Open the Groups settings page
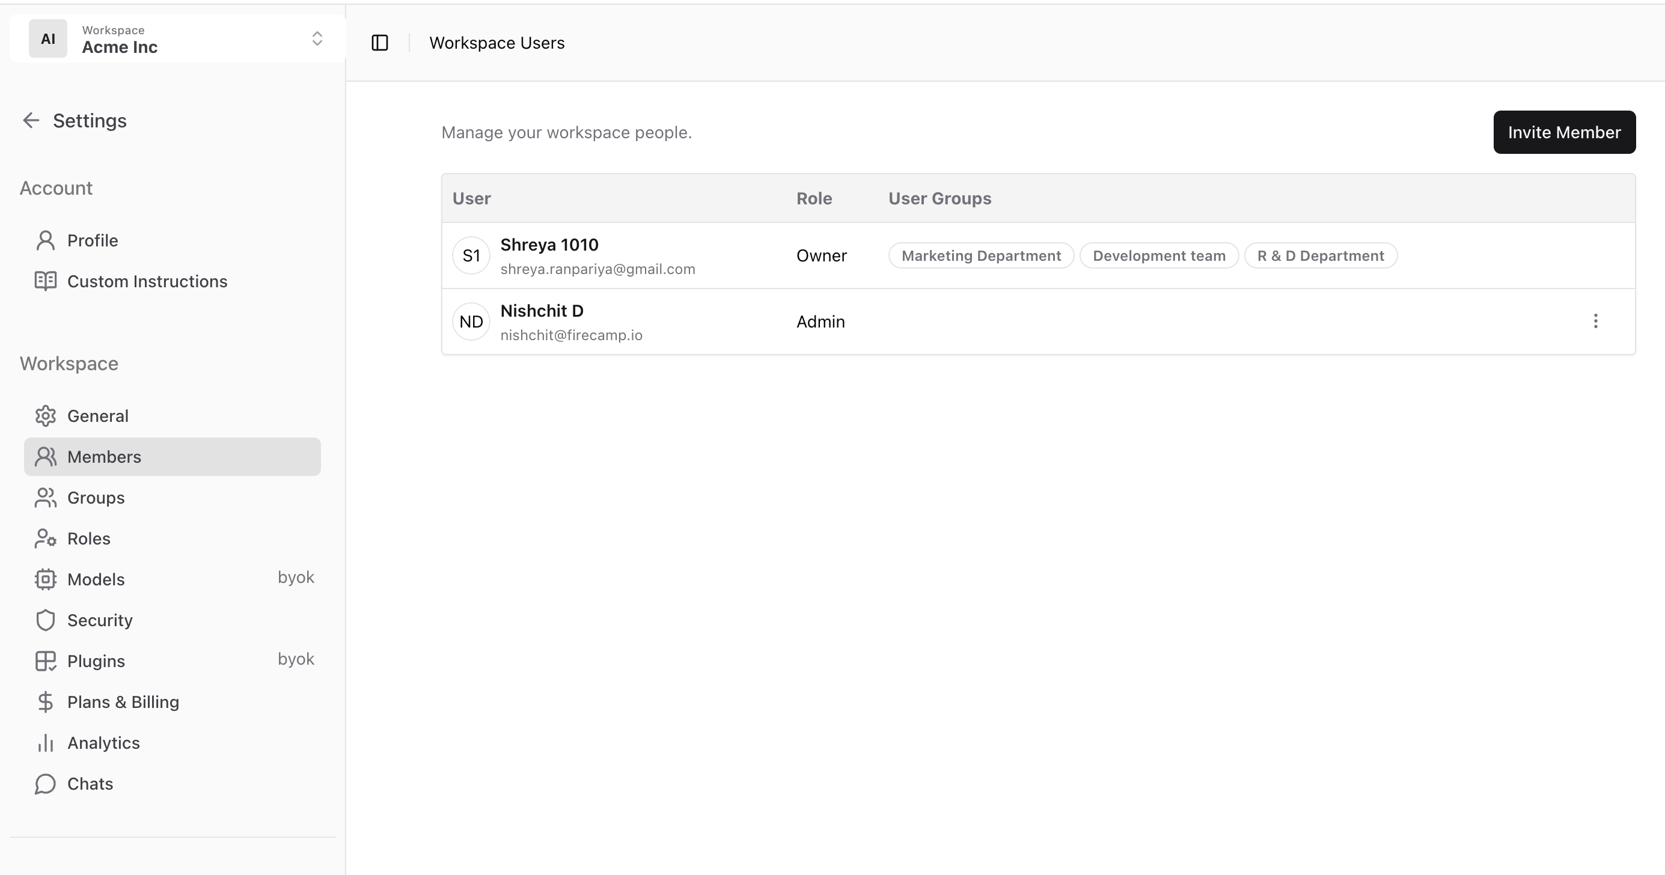This screenshot has width=1665, height=875. pyautogui.click(x=96, y=498)
